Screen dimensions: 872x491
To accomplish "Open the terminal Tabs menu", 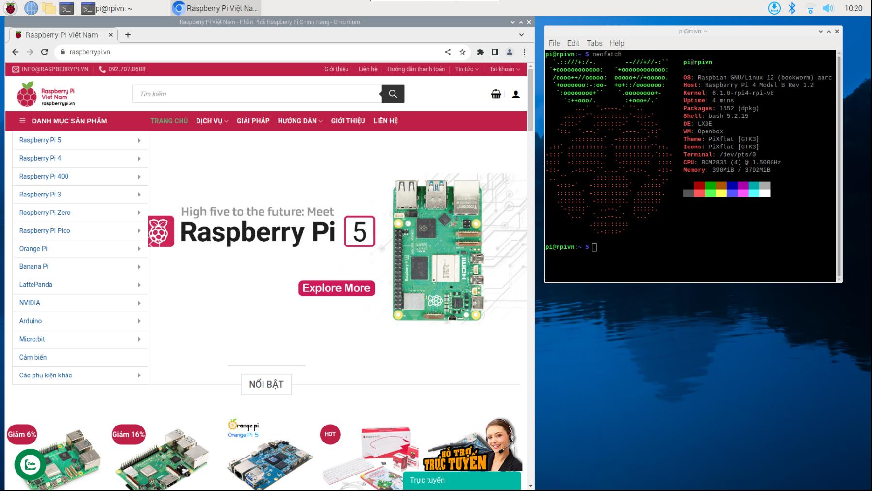I will pos(594,43).
